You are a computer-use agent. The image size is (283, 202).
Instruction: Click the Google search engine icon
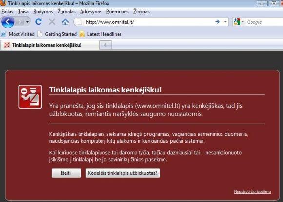(237, 22)
